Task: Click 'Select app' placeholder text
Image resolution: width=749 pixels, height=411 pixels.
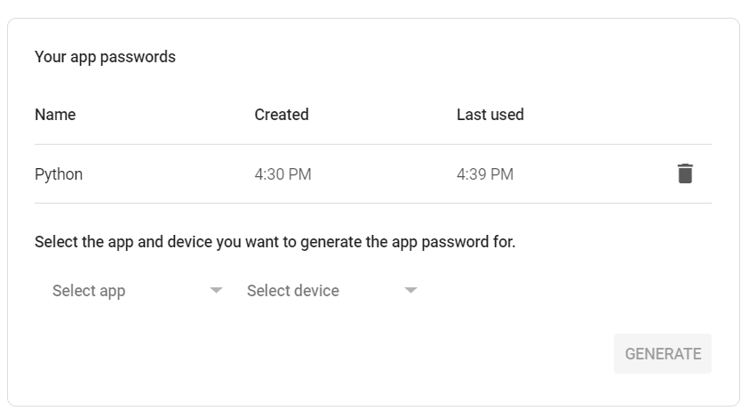Action: [89, 291]
